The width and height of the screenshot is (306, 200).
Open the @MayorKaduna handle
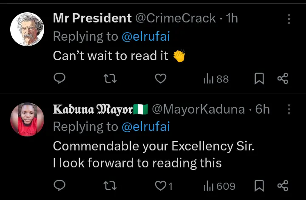tap(198, 109)
